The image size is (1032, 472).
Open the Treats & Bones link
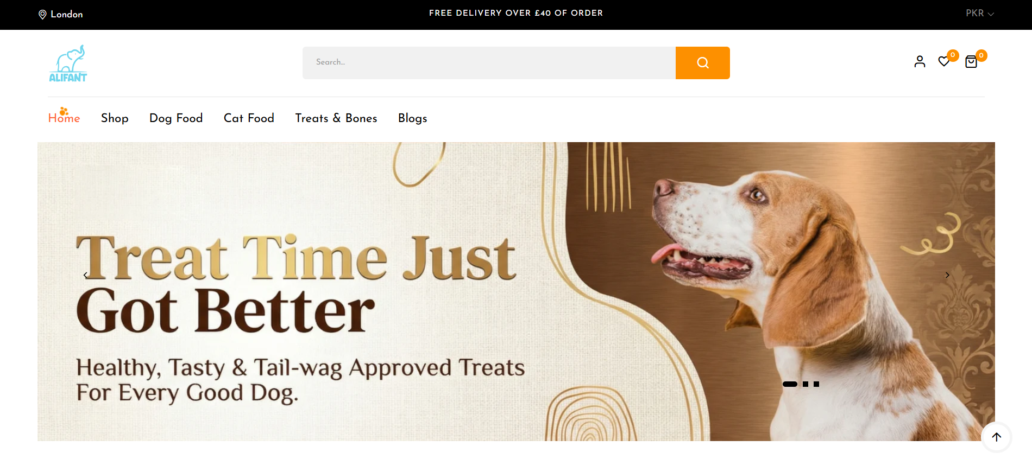pos(336,118)
